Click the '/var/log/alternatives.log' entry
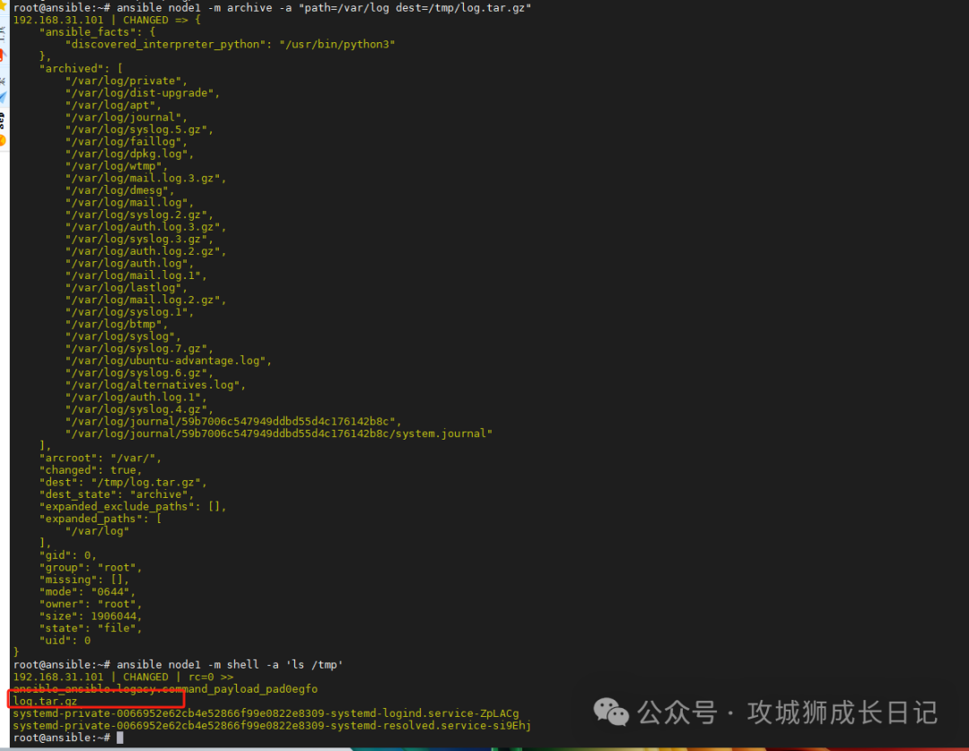 coord(155,385)
